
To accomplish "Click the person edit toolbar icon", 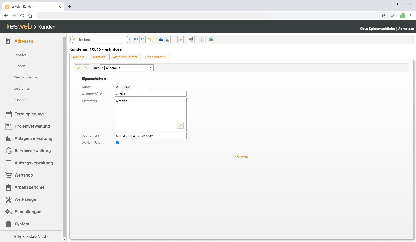I will coord(191,39).
